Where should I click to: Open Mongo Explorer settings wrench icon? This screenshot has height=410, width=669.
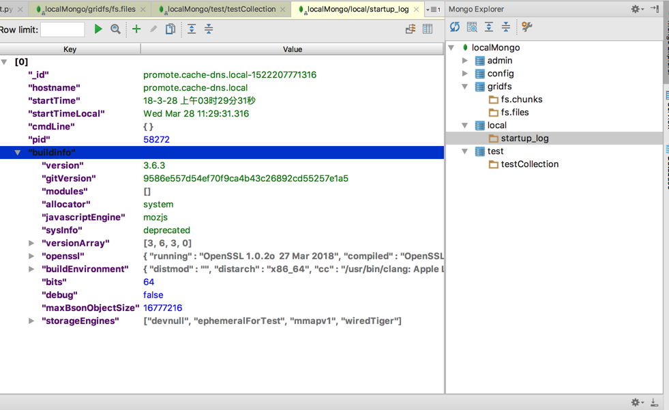coord(527,27)
